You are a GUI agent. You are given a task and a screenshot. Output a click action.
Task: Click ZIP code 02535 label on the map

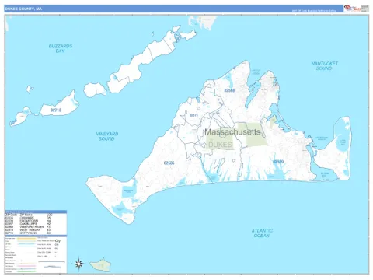(x=169, y=163)
